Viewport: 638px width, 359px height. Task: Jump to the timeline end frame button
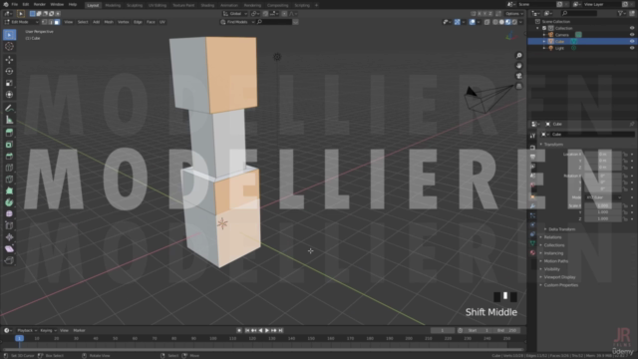click(281, 330)
